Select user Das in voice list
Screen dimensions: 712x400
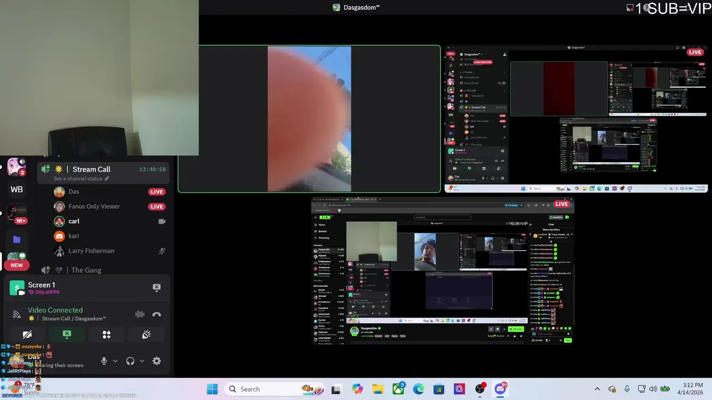74,192
